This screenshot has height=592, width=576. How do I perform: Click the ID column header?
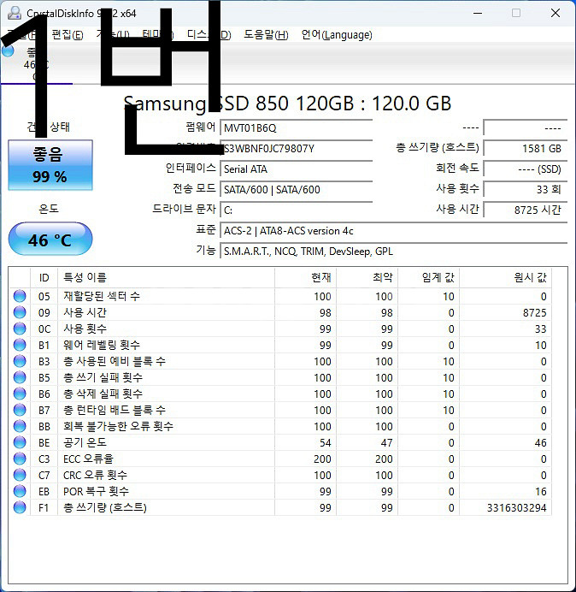(x=44, y=277)
